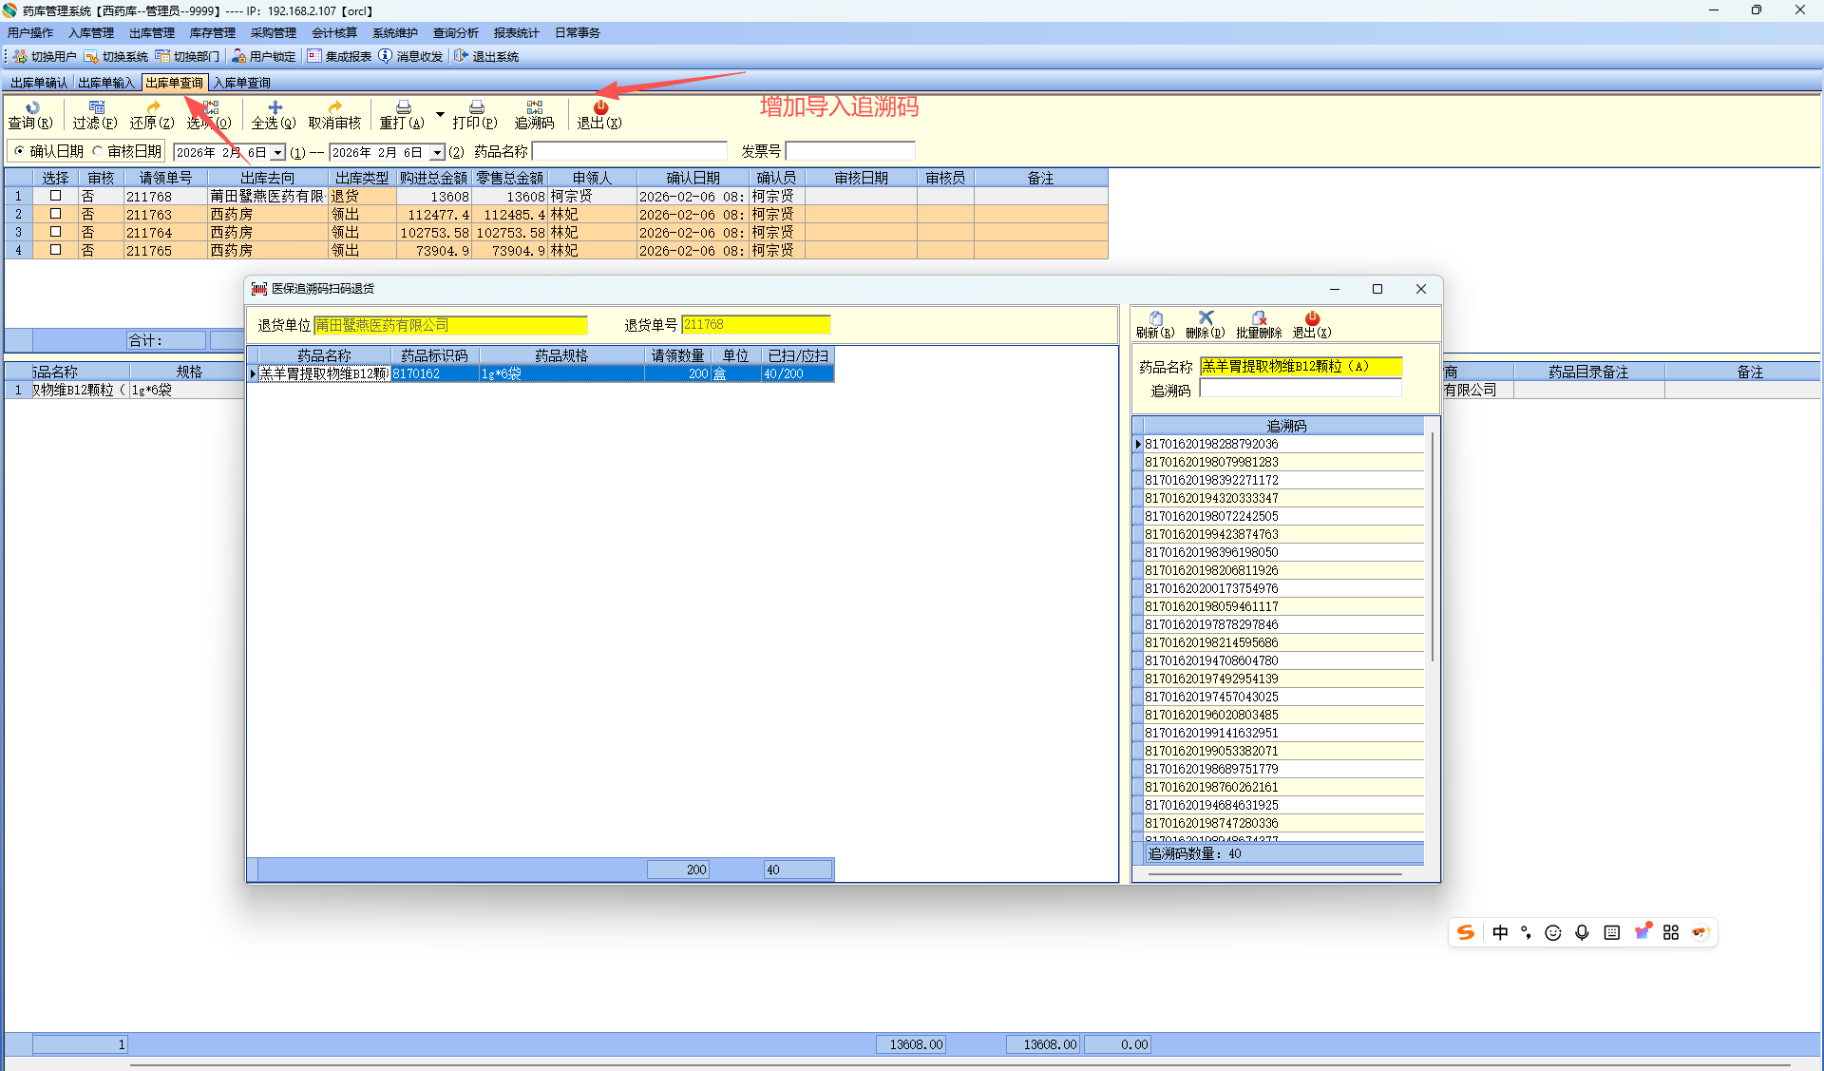The height and width of the screenshot is (1071, 1824).
Task: Check the box for order 211763
Action: [x=55, y=214]
